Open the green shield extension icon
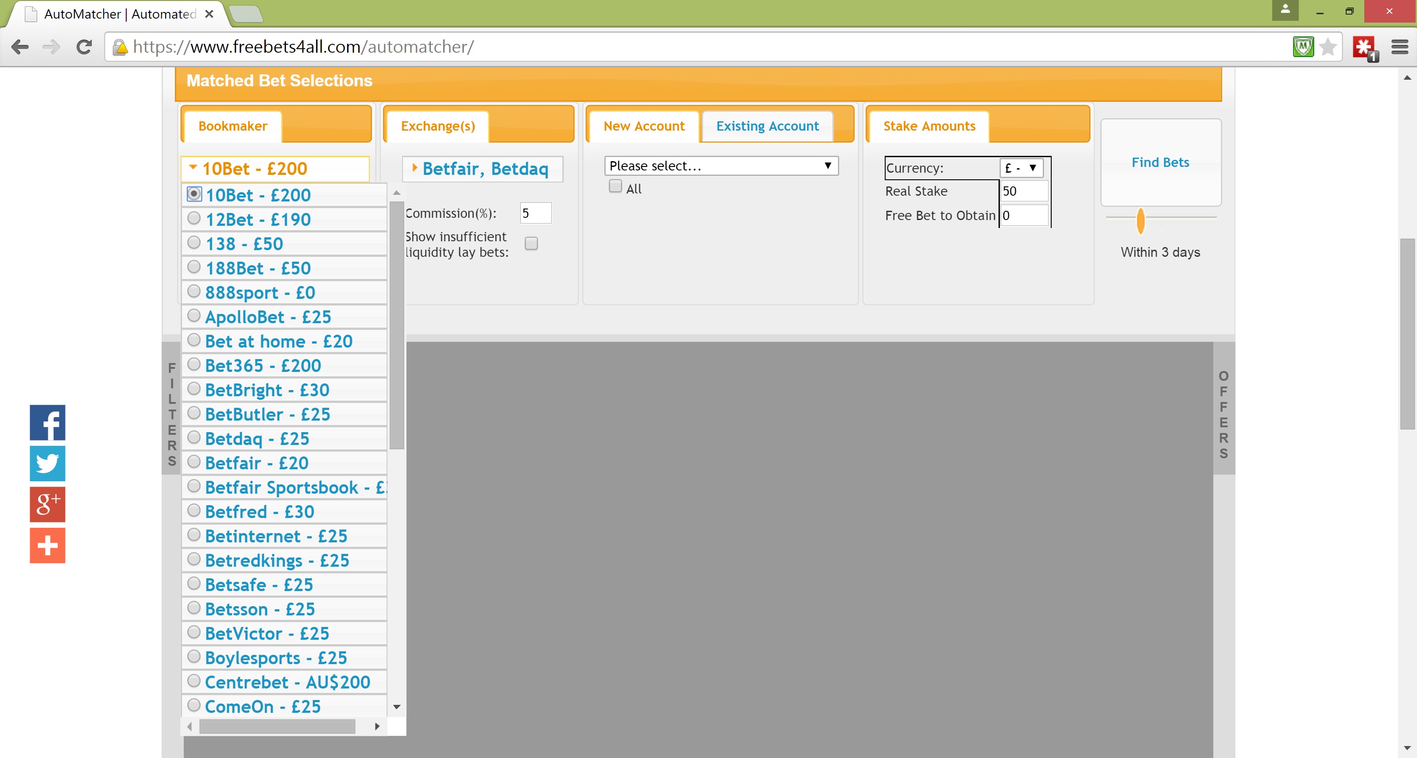 click(1303, 47)
